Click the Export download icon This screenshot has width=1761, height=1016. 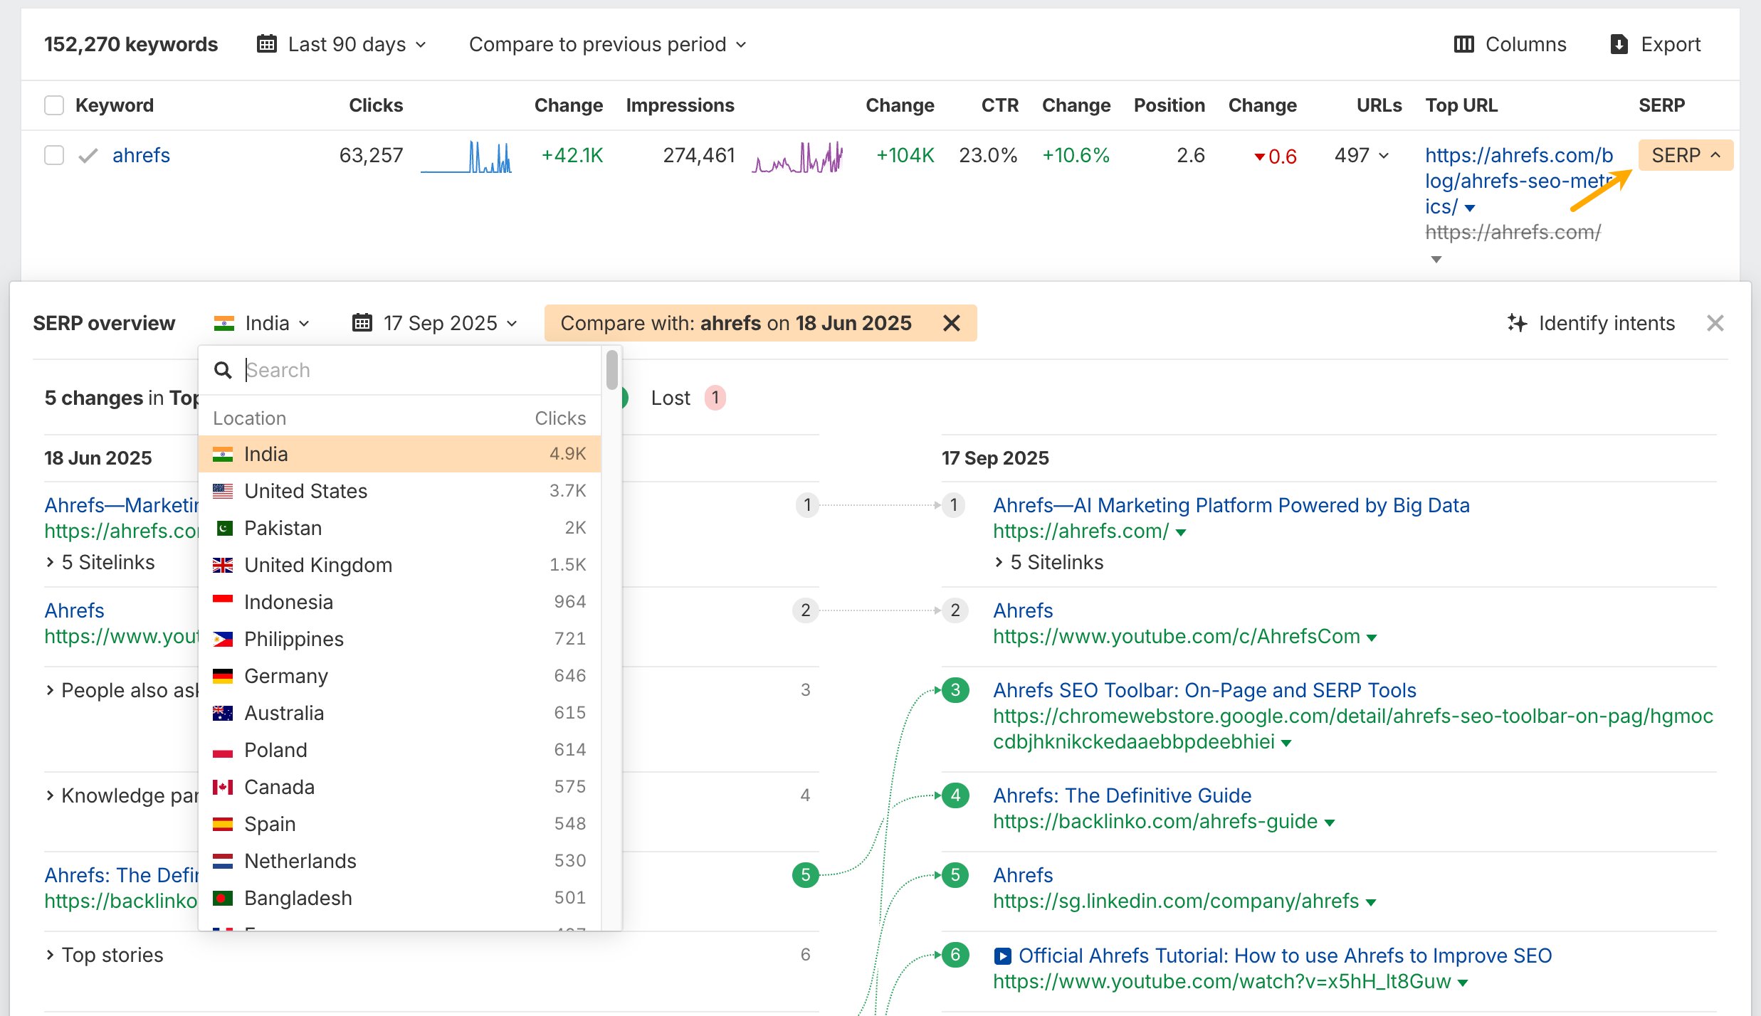(x=1619, y=44)
